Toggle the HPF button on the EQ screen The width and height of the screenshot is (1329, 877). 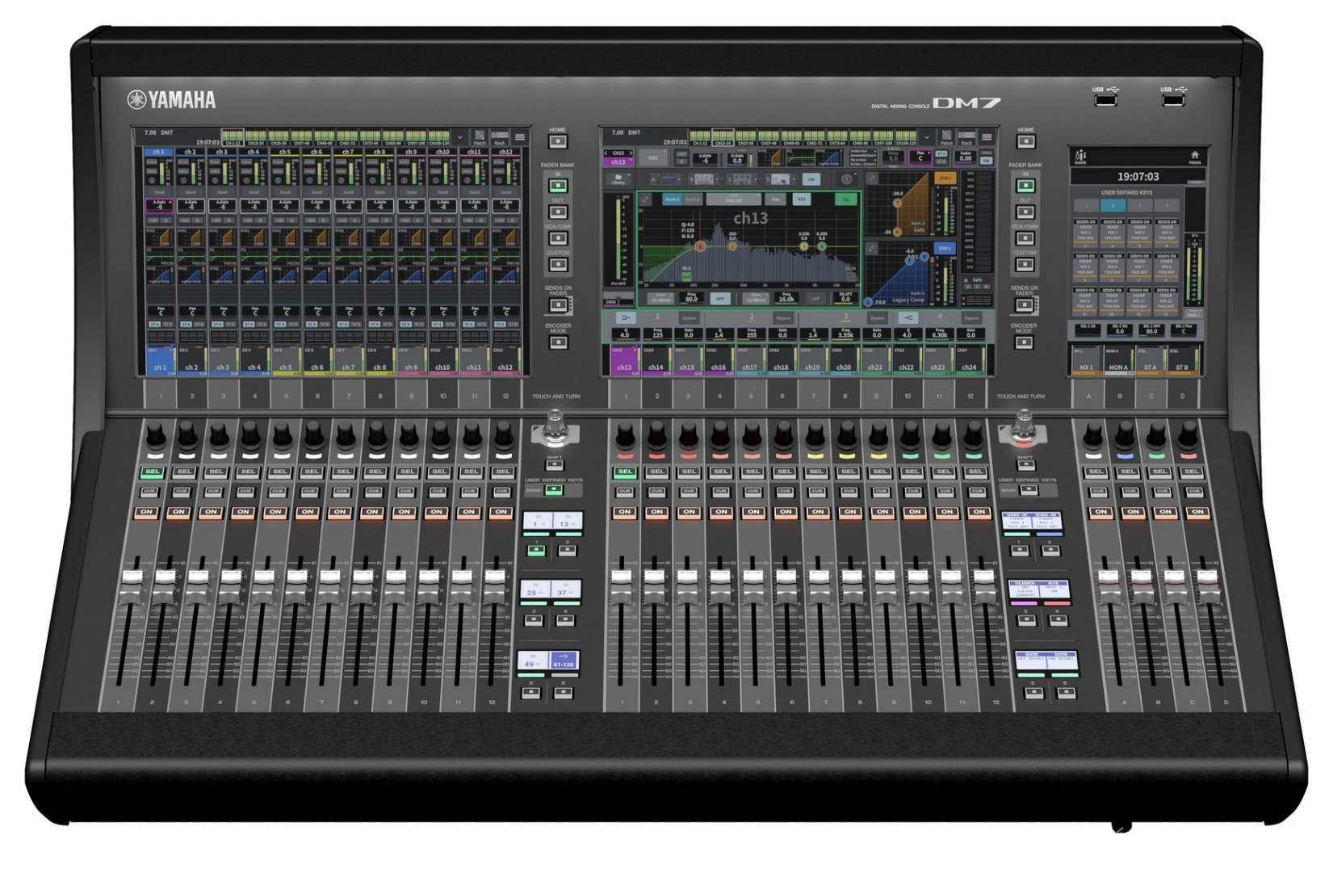click(x=720, y=299)
